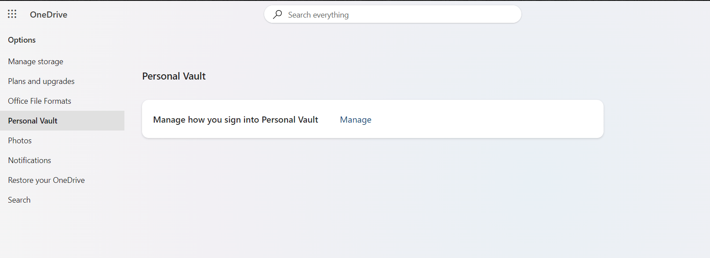Viewport: 710px width, 258px height.
Task: Open Restore your OneDrive
Action: [x=46, y=180]
